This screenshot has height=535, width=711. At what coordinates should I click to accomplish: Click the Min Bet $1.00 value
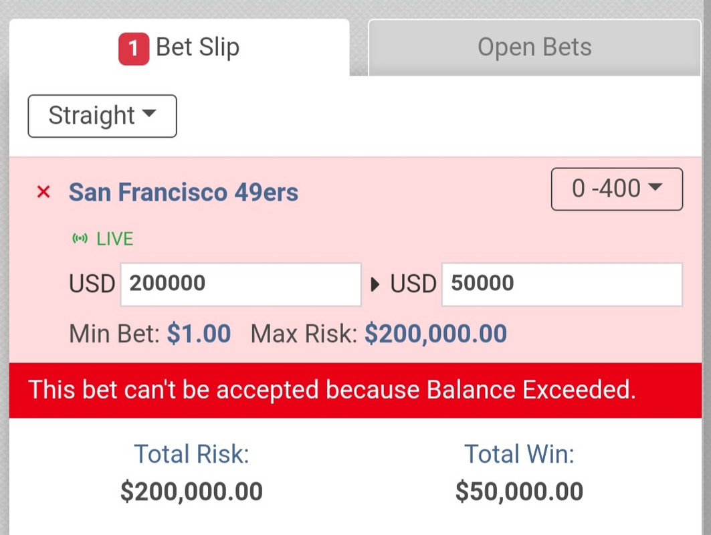[x=199, y=334]
